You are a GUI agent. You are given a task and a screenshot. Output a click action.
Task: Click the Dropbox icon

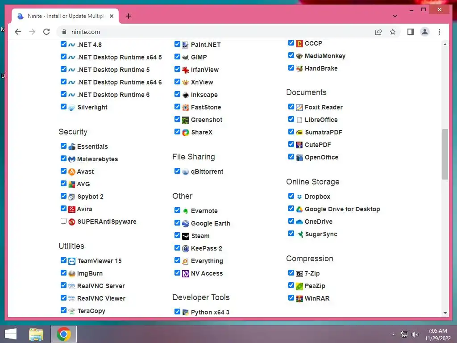(x=299, y=197)
